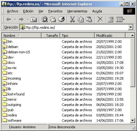137x131 pixels.
Task: Show the Folders pane icon
Action: (x=53, y=19)
